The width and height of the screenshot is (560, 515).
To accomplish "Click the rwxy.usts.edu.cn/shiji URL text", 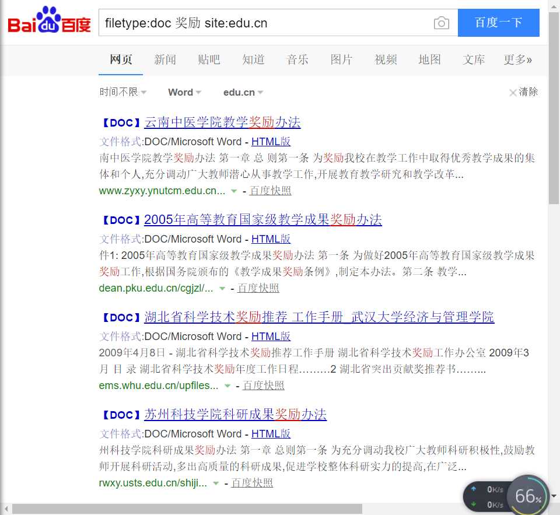I will pyautogui.click(x=153, y=484).
